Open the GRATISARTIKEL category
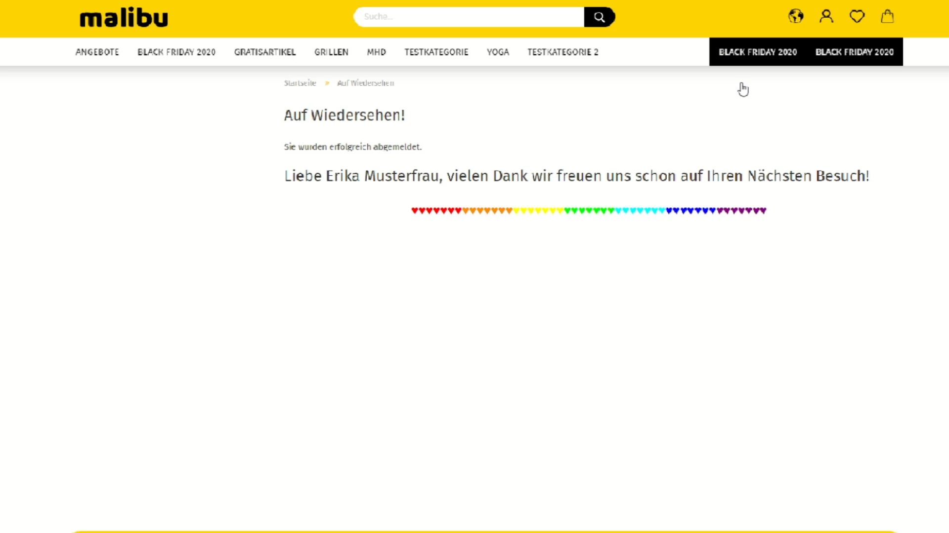The width and height of the screenshot is (949, 533). pyautogui.click(x=265, y=52)
